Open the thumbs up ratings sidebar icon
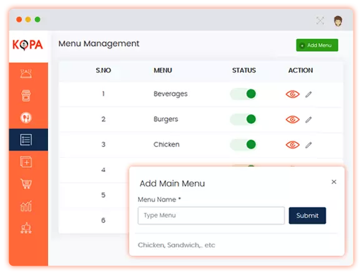362x272 pixels. (26, 228)
